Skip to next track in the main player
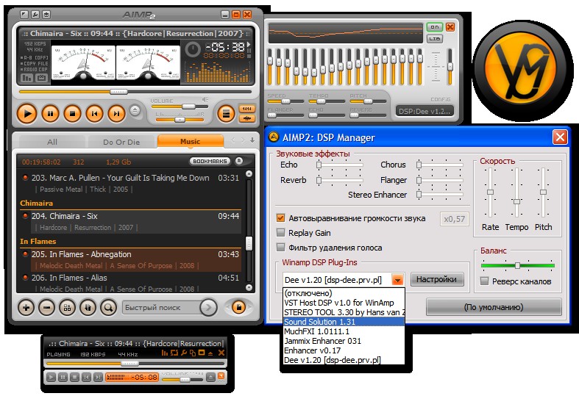579x396 pixels. click(116, 114)
